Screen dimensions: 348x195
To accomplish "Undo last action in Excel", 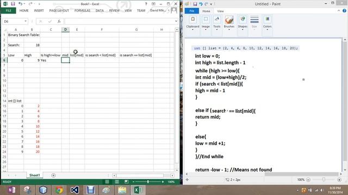I will click(20, 4).
